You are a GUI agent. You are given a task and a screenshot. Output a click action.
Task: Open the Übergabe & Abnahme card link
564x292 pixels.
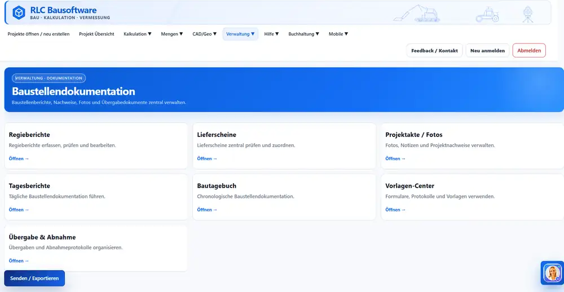(x=19, y=260)
